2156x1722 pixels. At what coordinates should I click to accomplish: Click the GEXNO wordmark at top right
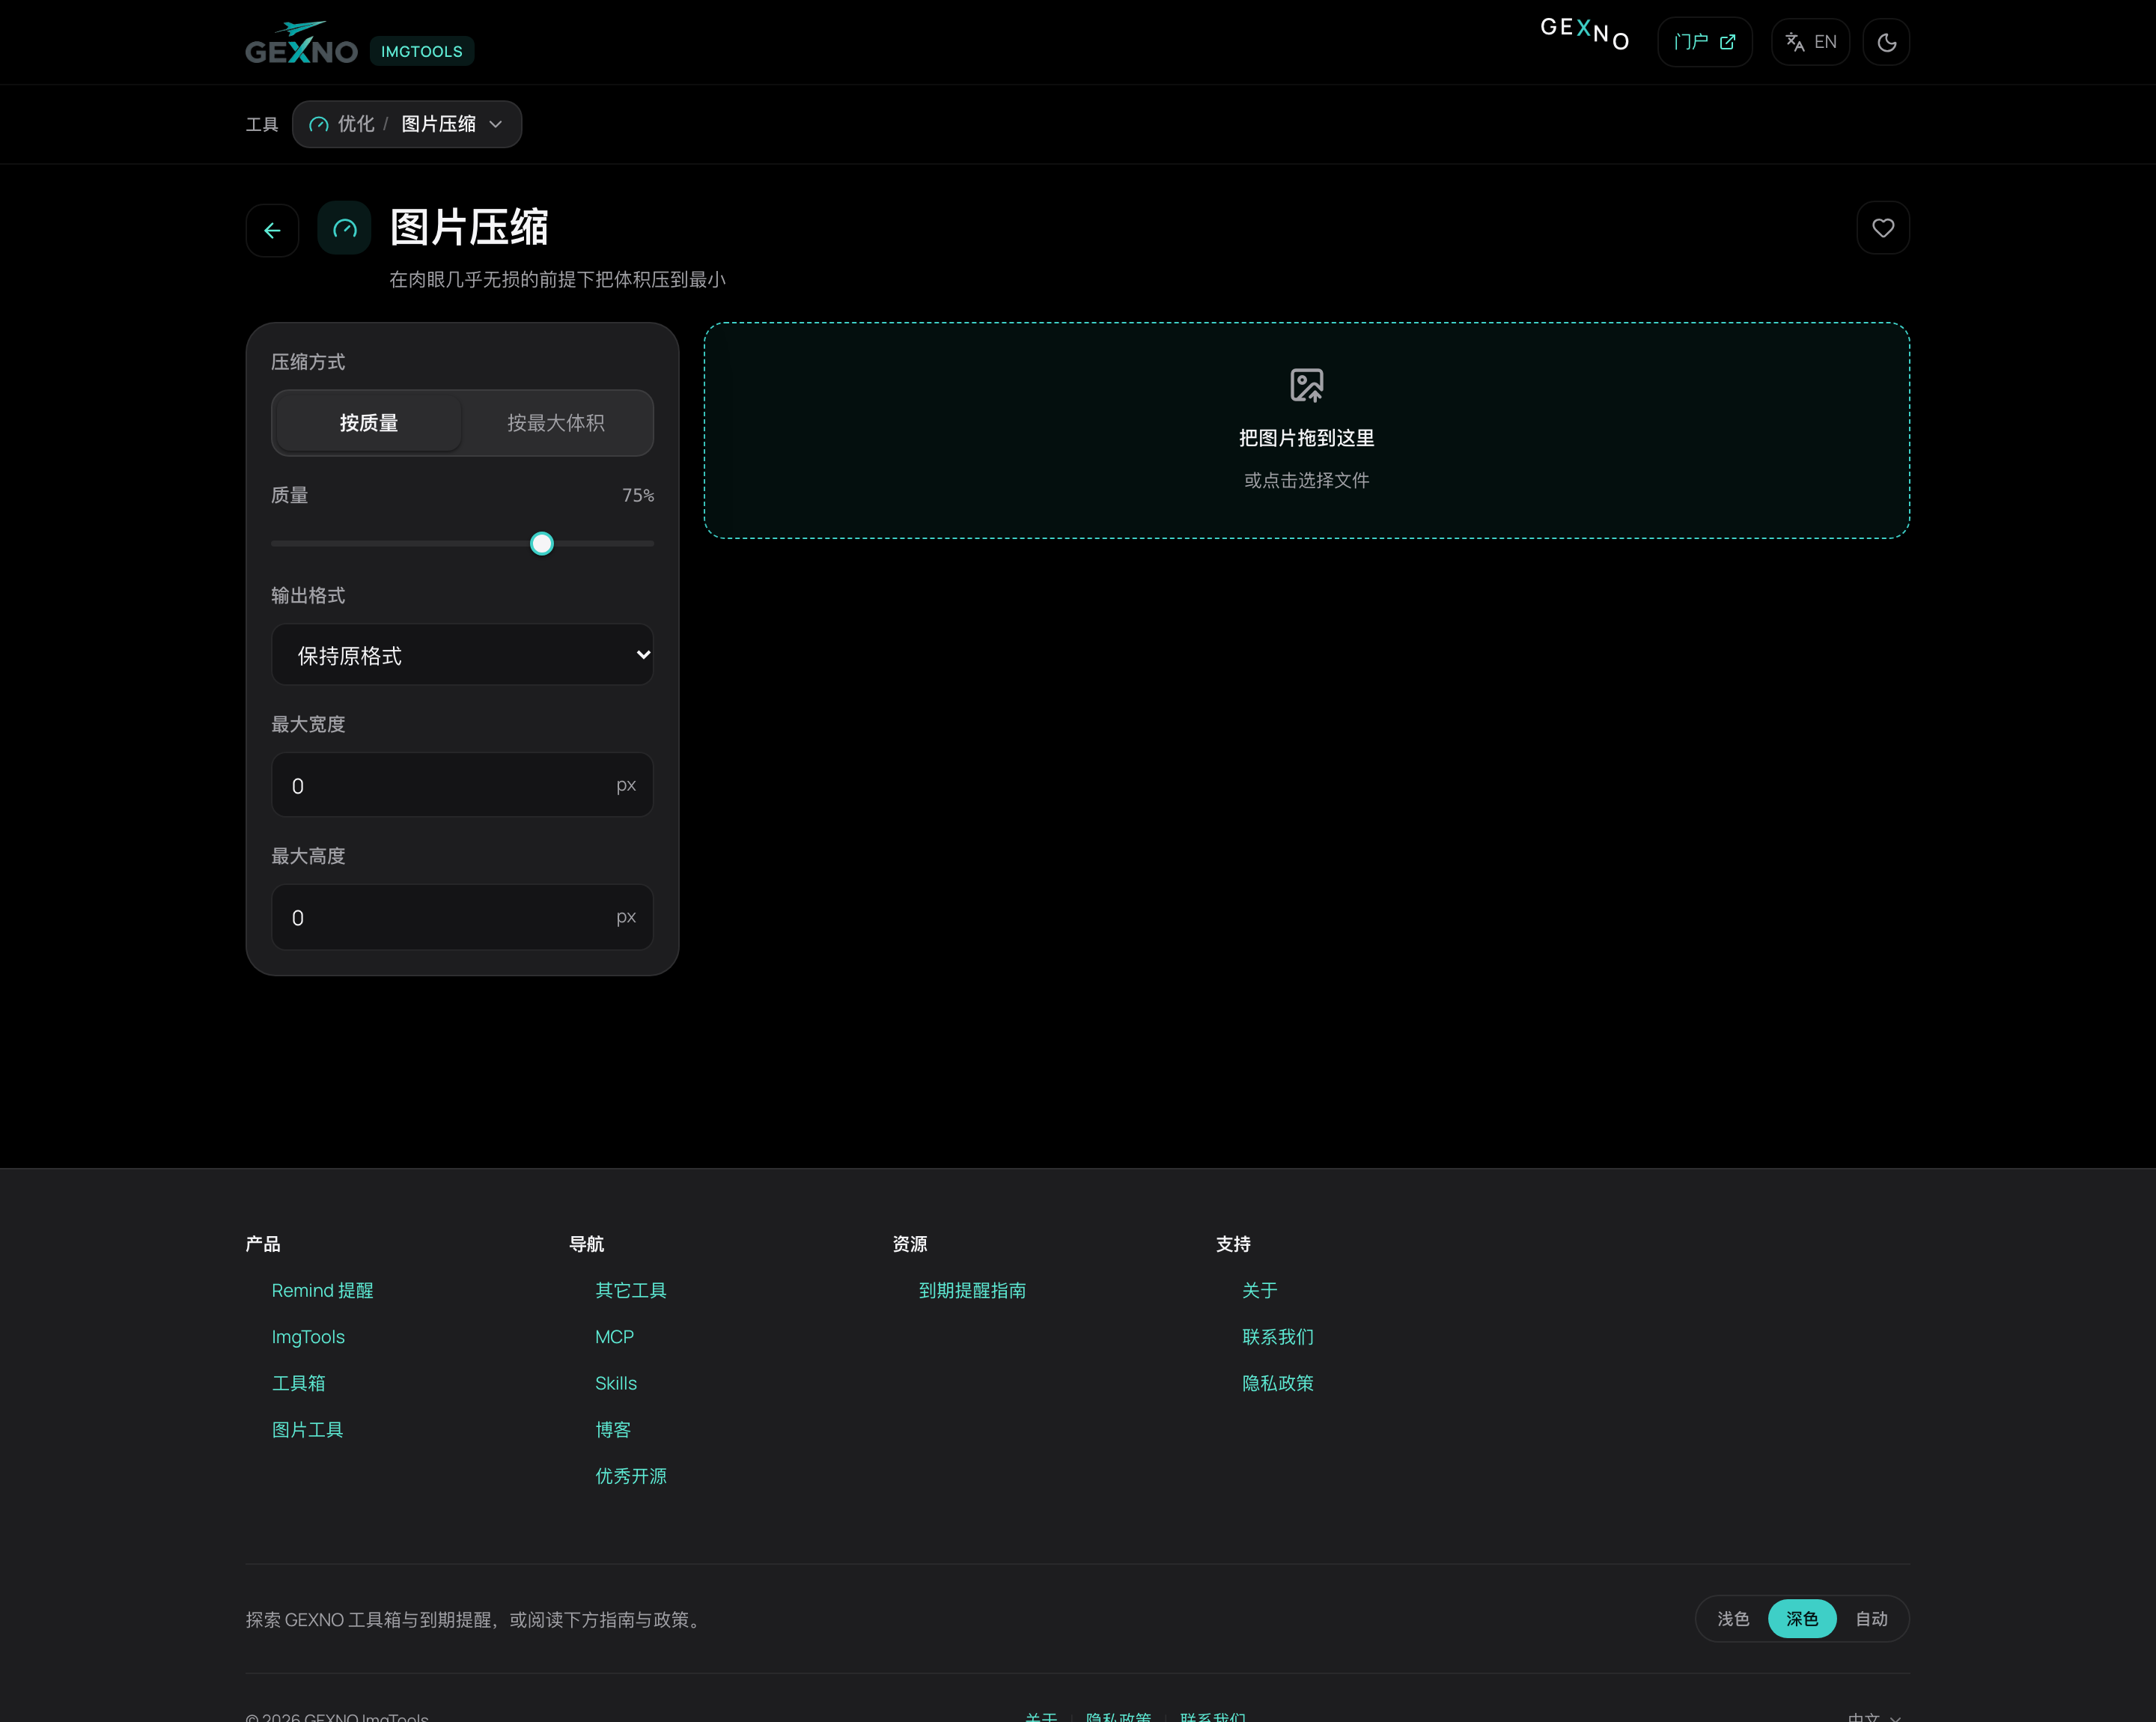pyautogui.click(x=1585, y=33)
